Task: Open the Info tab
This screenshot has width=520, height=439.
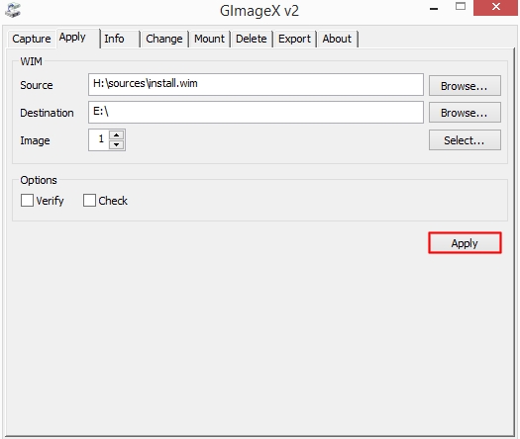Action: pyautogui.click(x=114, y=39)
